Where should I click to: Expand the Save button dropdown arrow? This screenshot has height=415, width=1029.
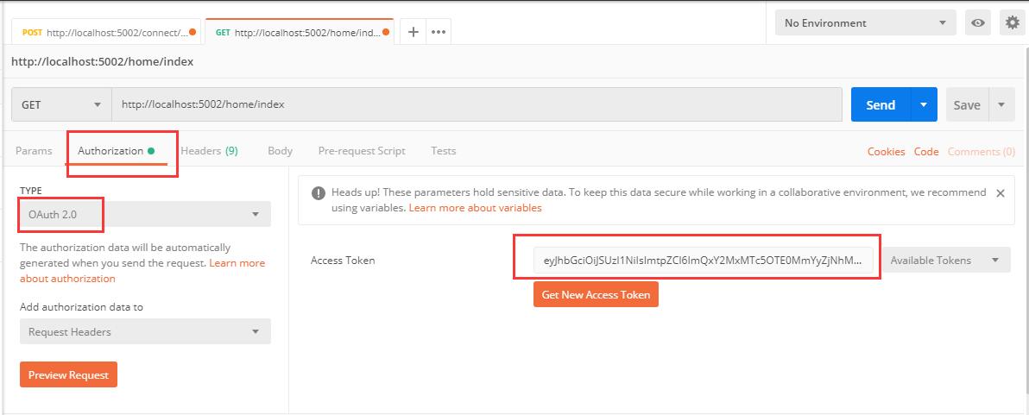(x=1001, y=104)
